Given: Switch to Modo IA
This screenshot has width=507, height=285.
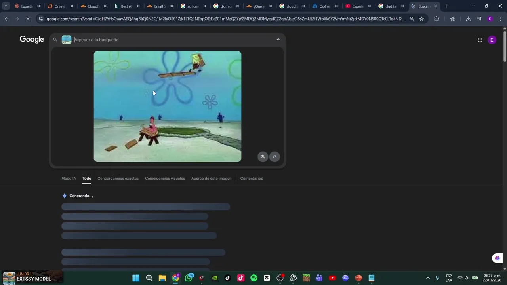Looking at the screenshot, I should (69, 179).
